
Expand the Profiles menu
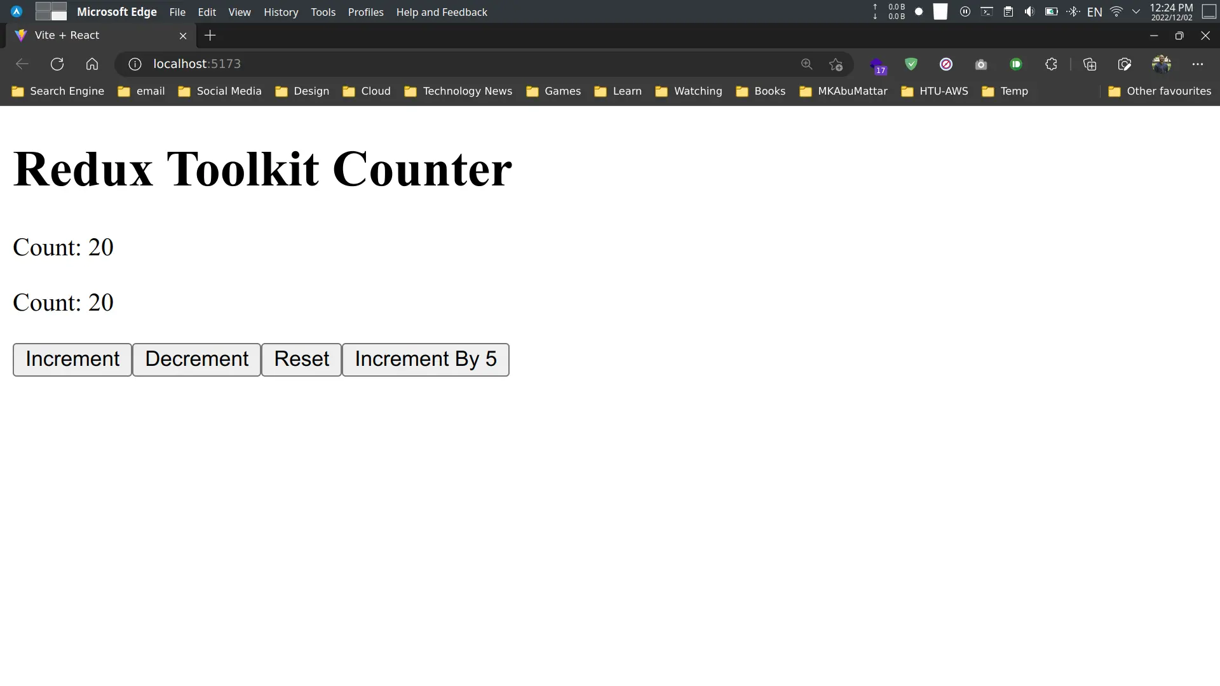pos(365,11)
